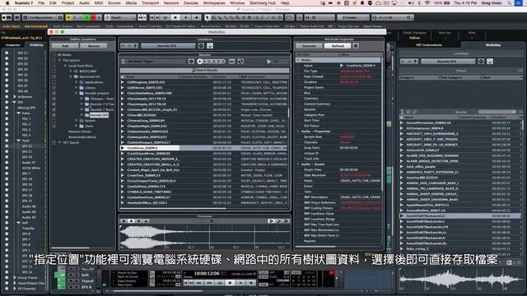Toggle the Applications folder checkbox
Screen dimensions: 527x296
point(54,82)
